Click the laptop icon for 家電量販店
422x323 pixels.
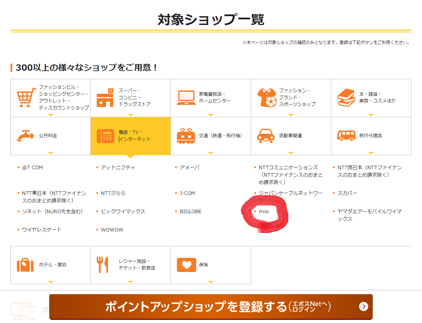(x=186, y=97)
